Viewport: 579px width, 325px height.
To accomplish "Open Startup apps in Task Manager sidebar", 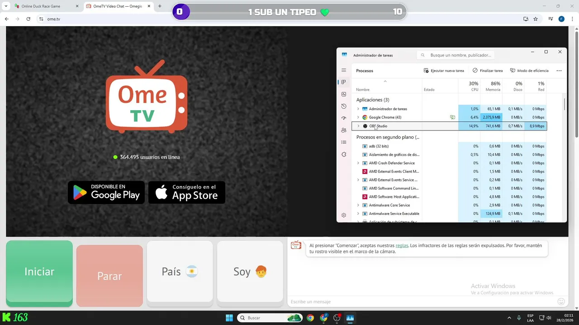I will [344, 118].
